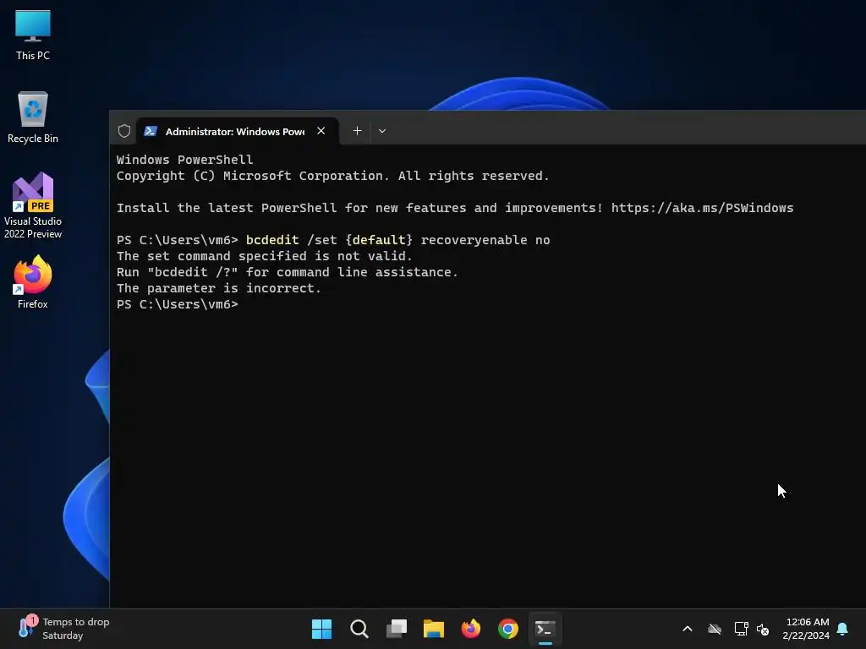Viewport: 866px width, 649px height.
Task: Open the Windows Start menu
Action: click(321, 629)
